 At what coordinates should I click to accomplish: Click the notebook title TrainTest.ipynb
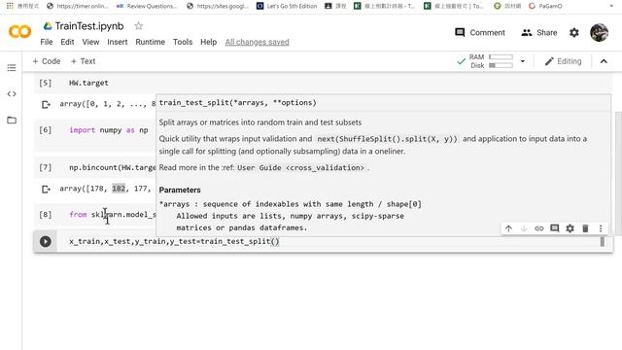[x=89, y=26]
